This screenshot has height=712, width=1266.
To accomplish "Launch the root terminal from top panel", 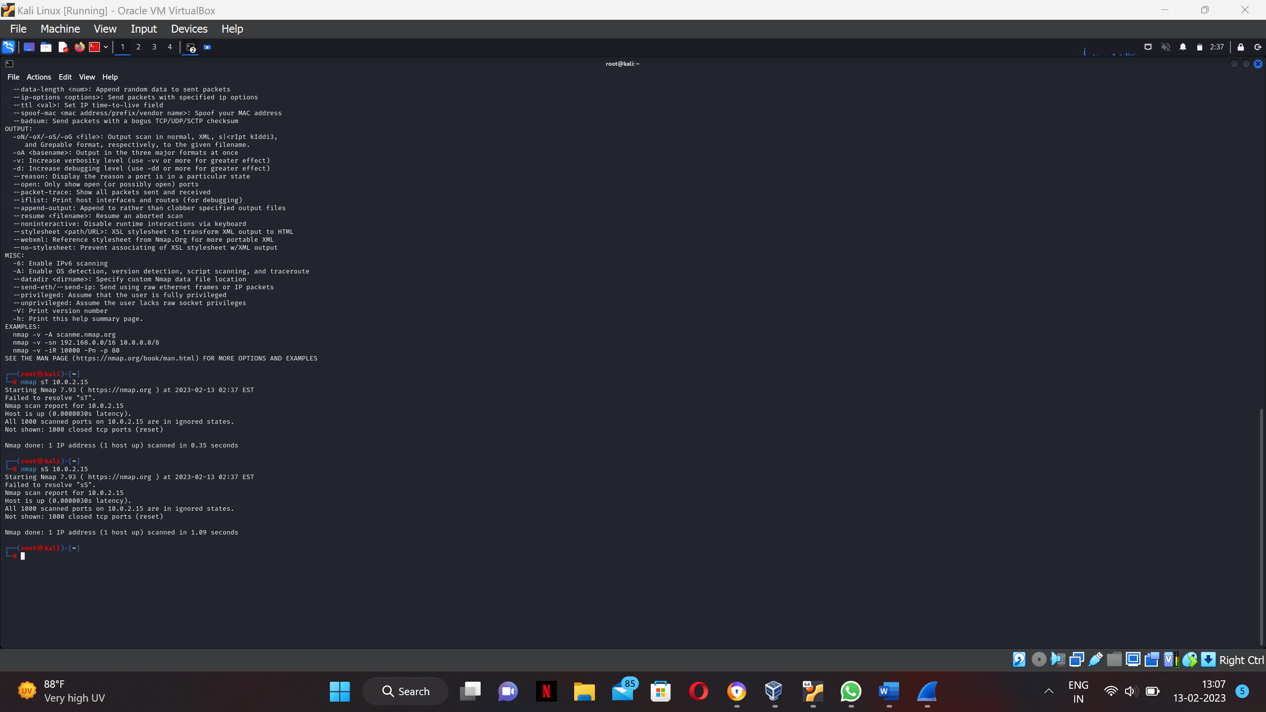I will tap(95, 47).
